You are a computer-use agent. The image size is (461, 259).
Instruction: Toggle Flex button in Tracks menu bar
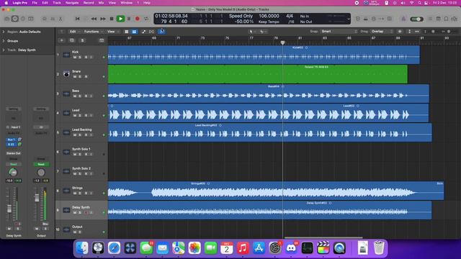[x=151, y=32]
